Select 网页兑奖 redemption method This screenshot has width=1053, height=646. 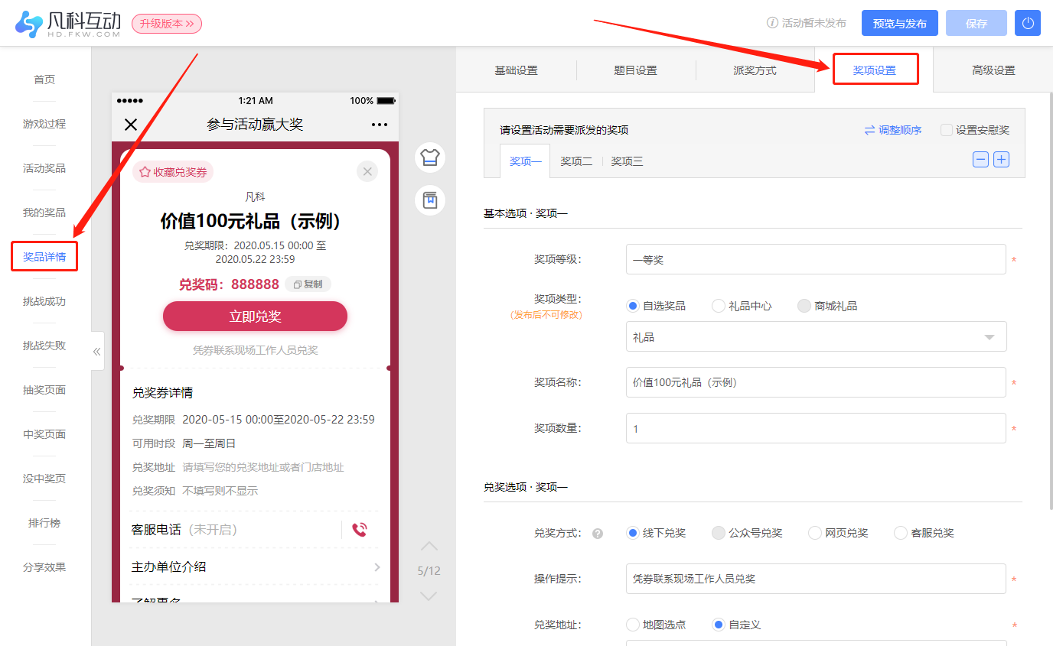coord(815,533)
